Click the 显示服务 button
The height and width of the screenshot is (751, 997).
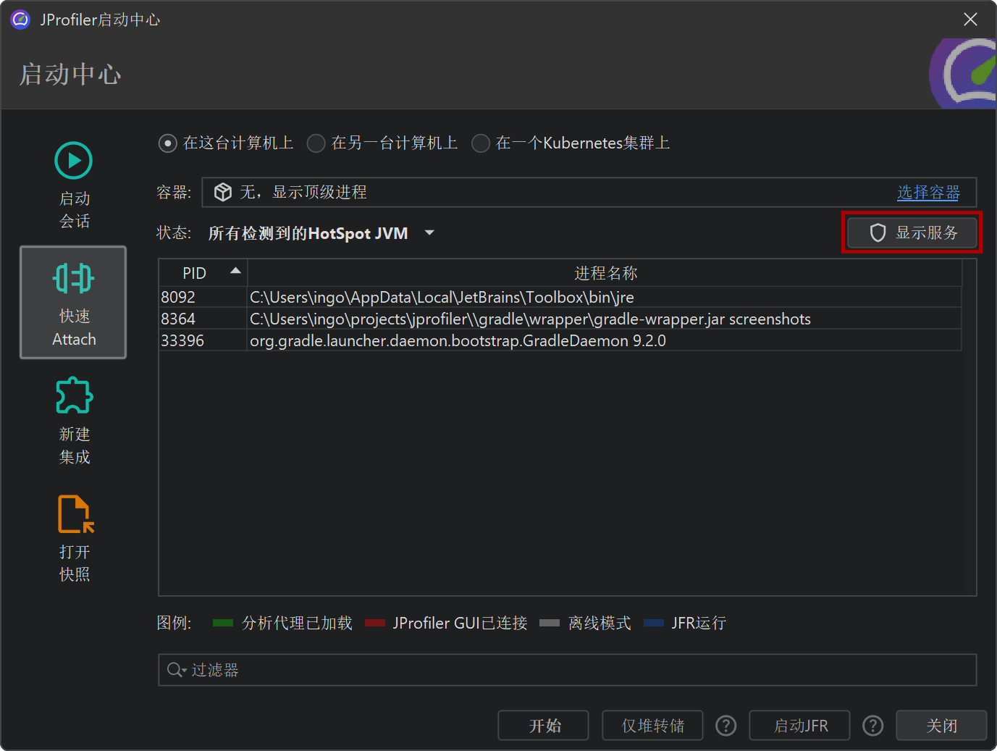(912, 232)
